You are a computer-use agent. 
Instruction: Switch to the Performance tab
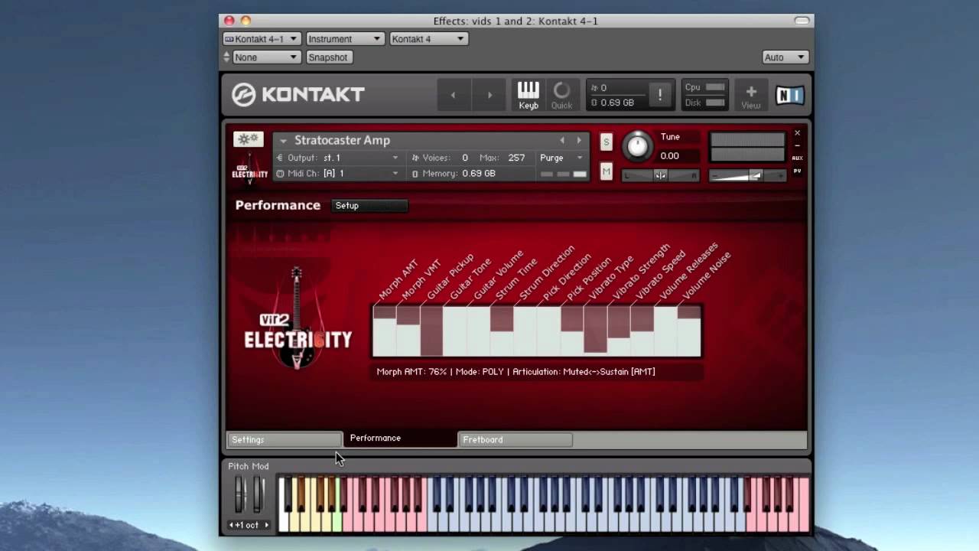click(x=399, y=438)
